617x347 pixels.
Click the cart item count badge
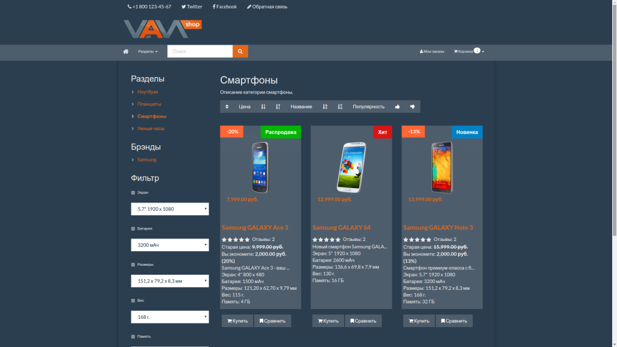(x=477, y=51)
